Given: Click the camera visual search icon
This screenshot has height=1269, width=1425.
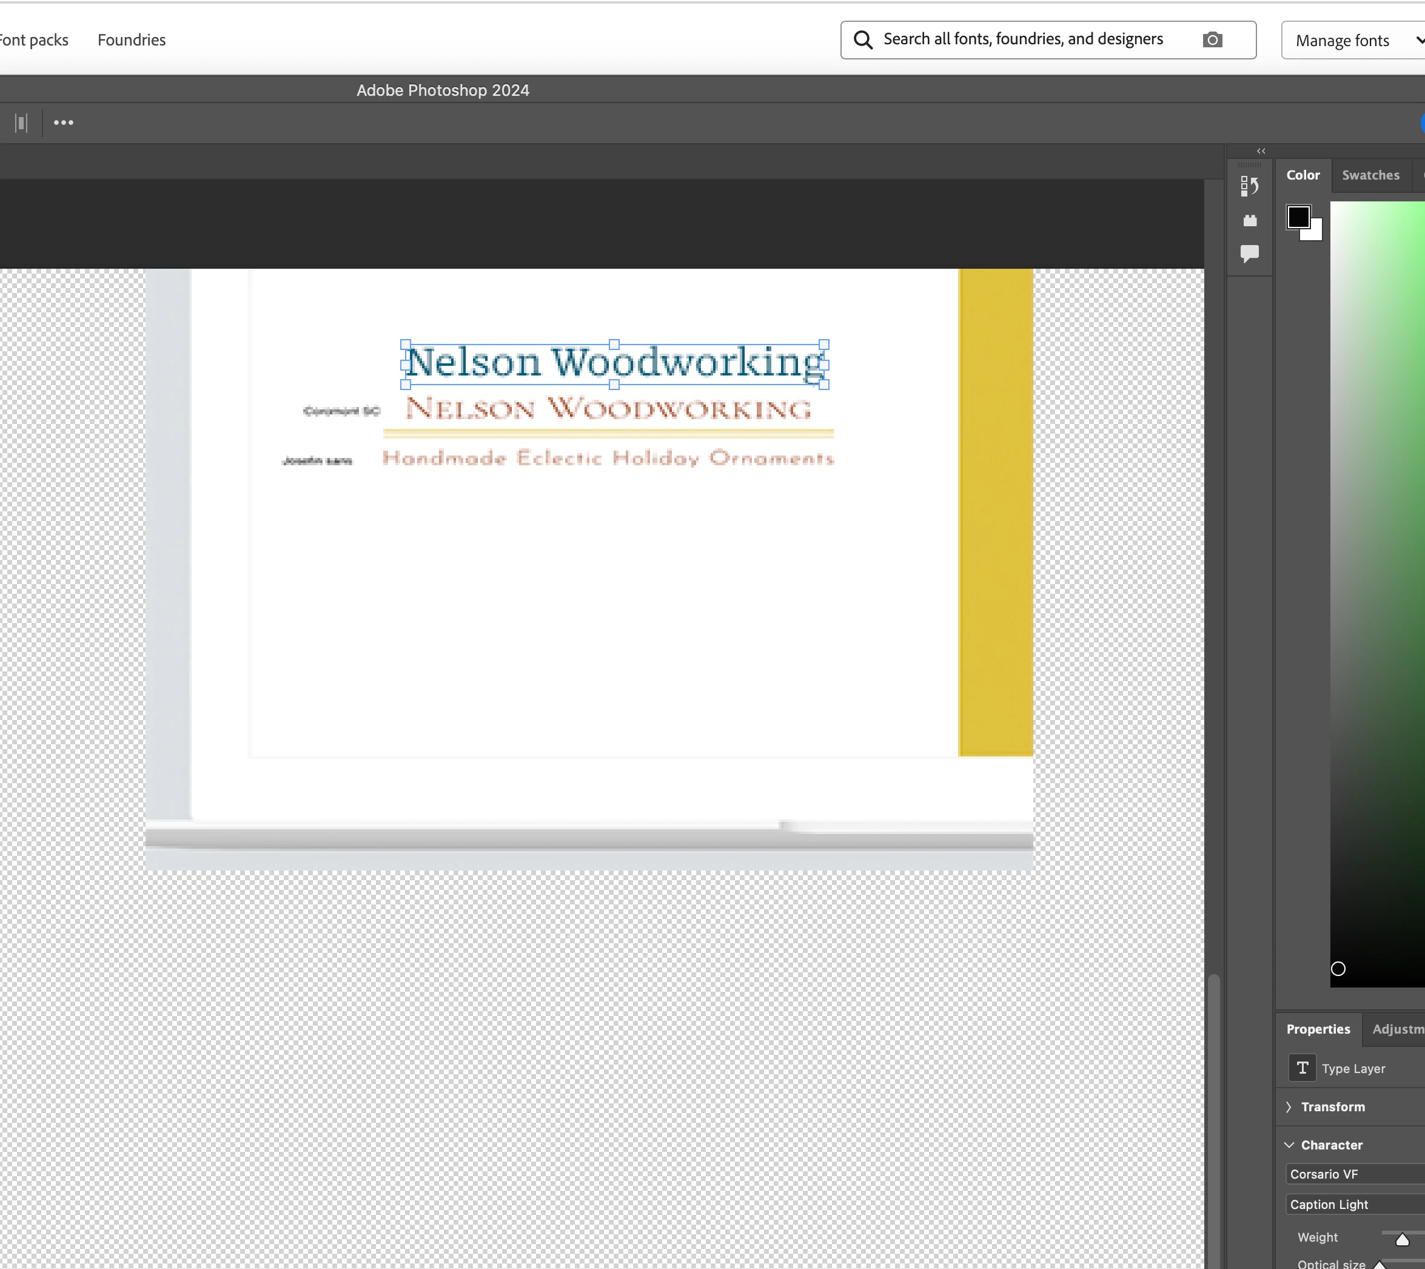Looking at the screenshot, I should coord(1212,40).
